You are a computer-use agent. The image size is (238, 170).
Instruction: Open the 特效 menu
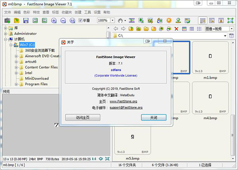point(36,12)
